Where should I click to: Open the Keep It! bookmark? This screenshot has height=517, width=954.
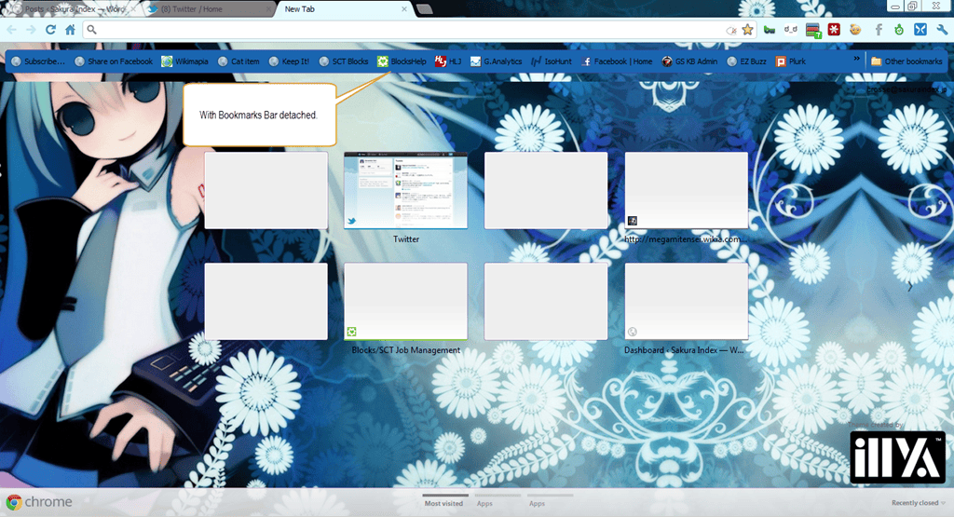coord(289,61)
